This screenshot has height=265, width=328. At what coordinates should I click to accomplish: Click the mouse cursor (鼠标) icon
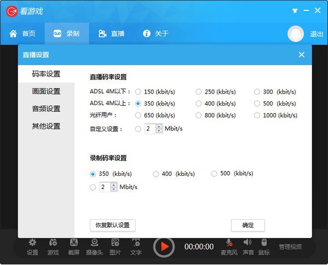click(x=264, y=243)
